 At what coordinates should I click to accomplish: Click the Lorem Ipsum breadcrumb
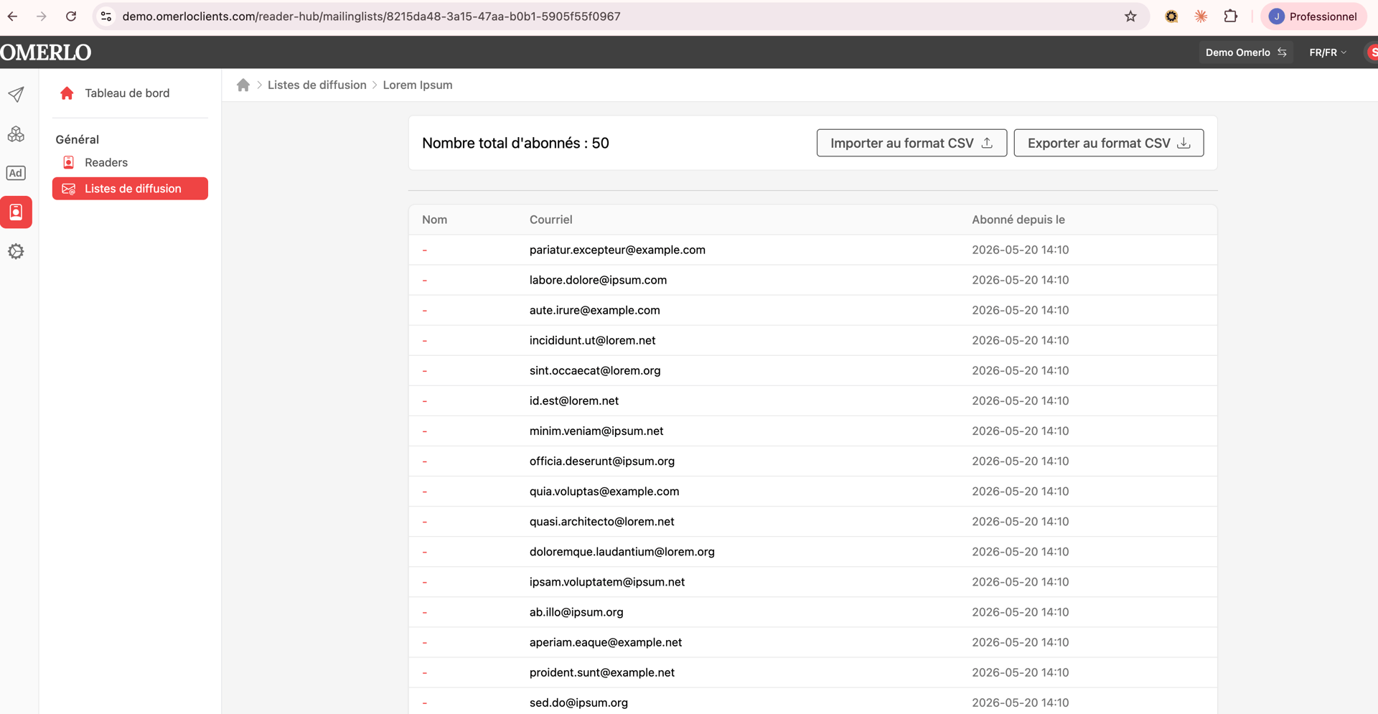418,85
